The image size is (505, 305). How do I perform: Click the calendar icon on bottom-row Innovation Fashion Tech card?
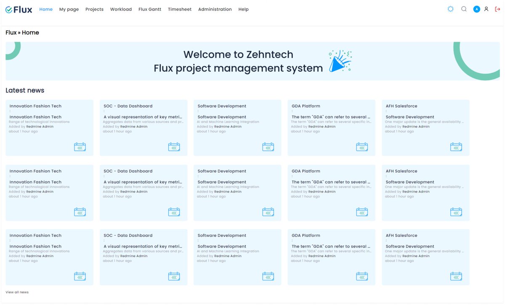click(80, 276)
